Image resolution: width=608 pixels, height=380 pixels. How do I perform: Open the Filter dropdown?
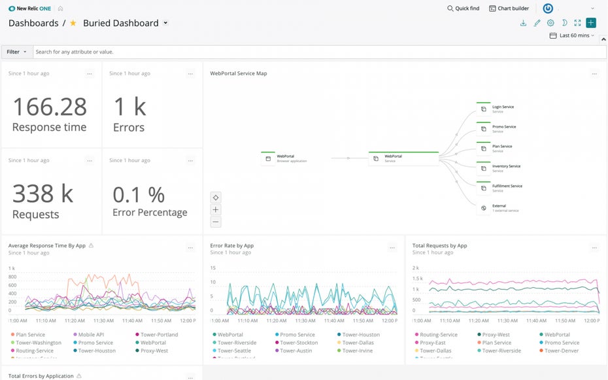16,52
